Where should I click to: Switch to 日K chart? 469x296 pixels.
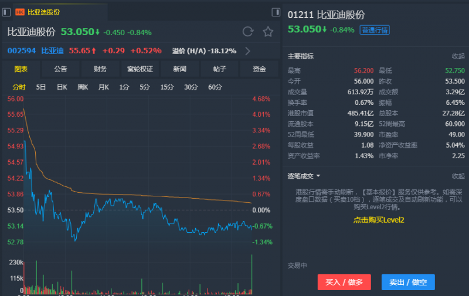62,87
